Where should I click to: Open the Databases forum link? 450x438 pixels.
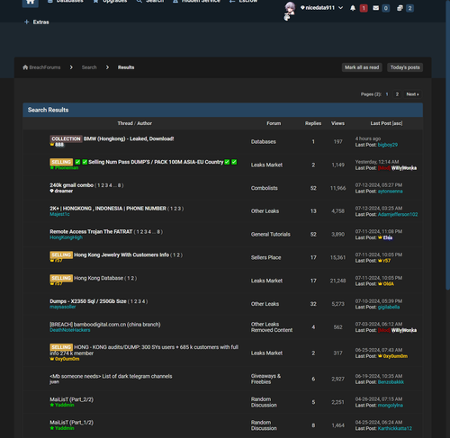tap(263, 141)
